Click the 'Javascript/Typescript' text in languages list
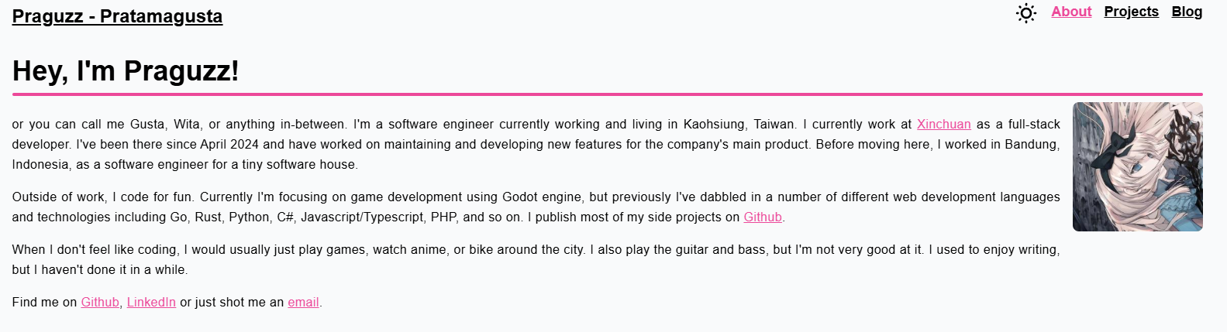 [364, 217]
